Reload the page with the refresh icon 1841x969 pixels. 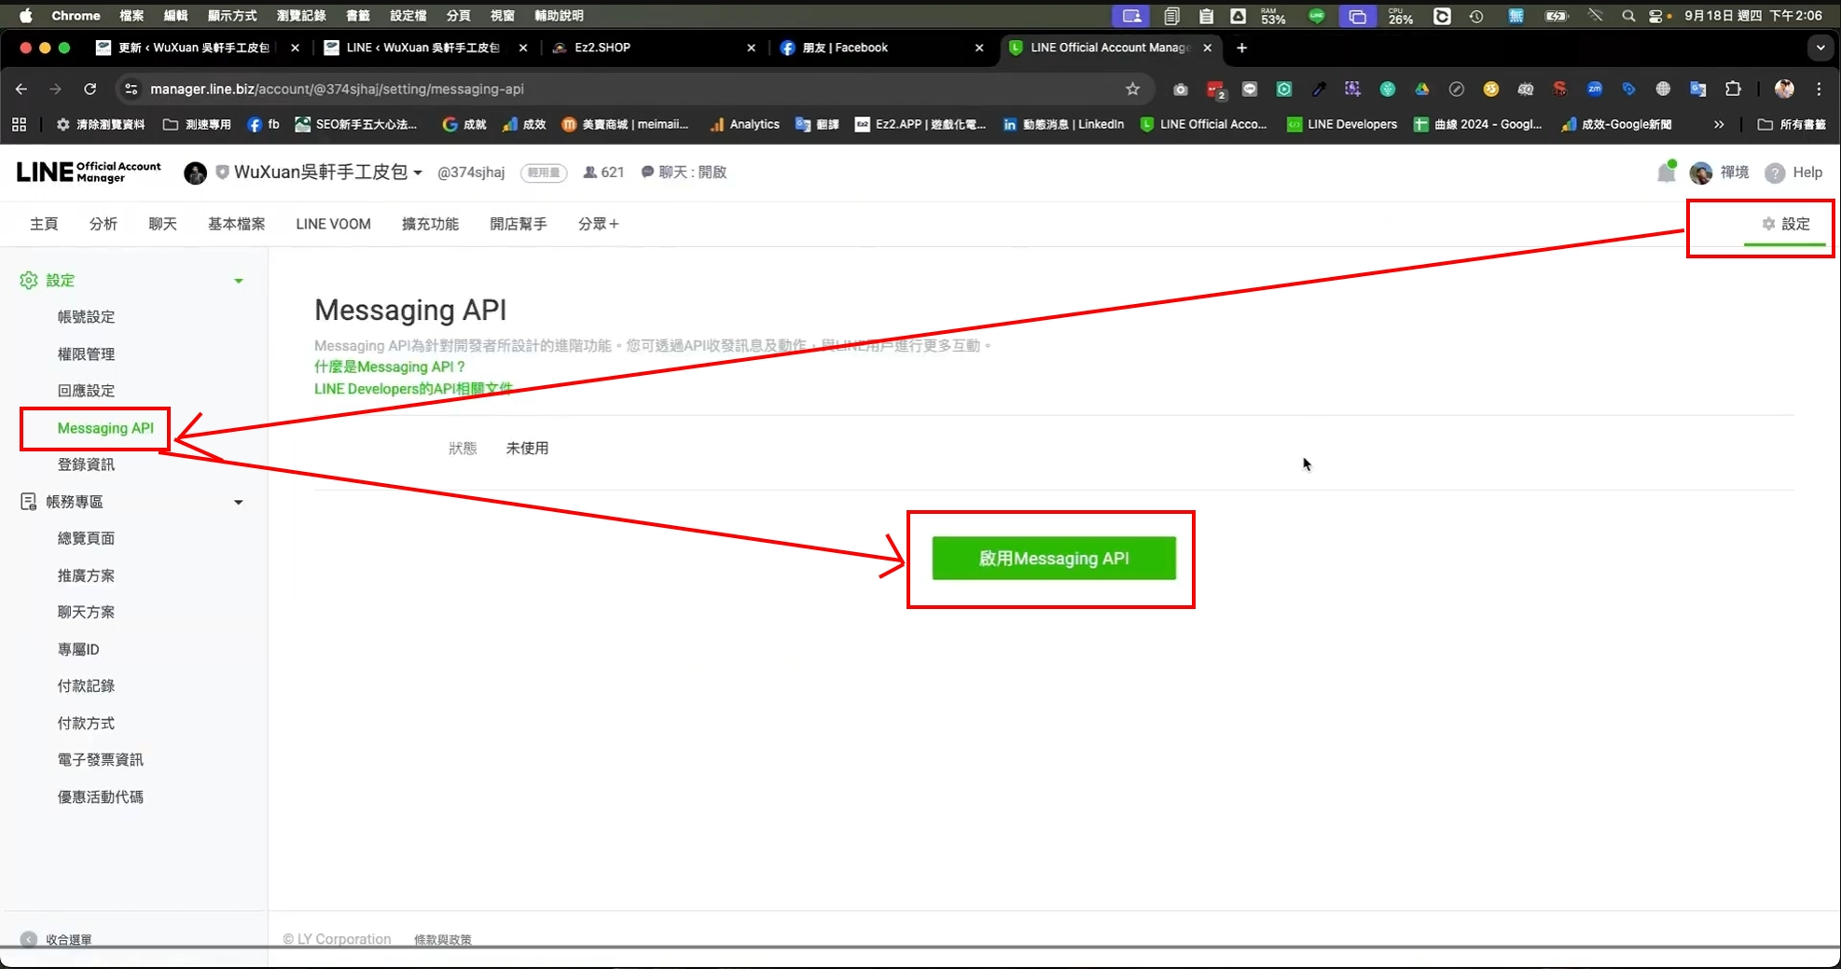pos(90,89)
